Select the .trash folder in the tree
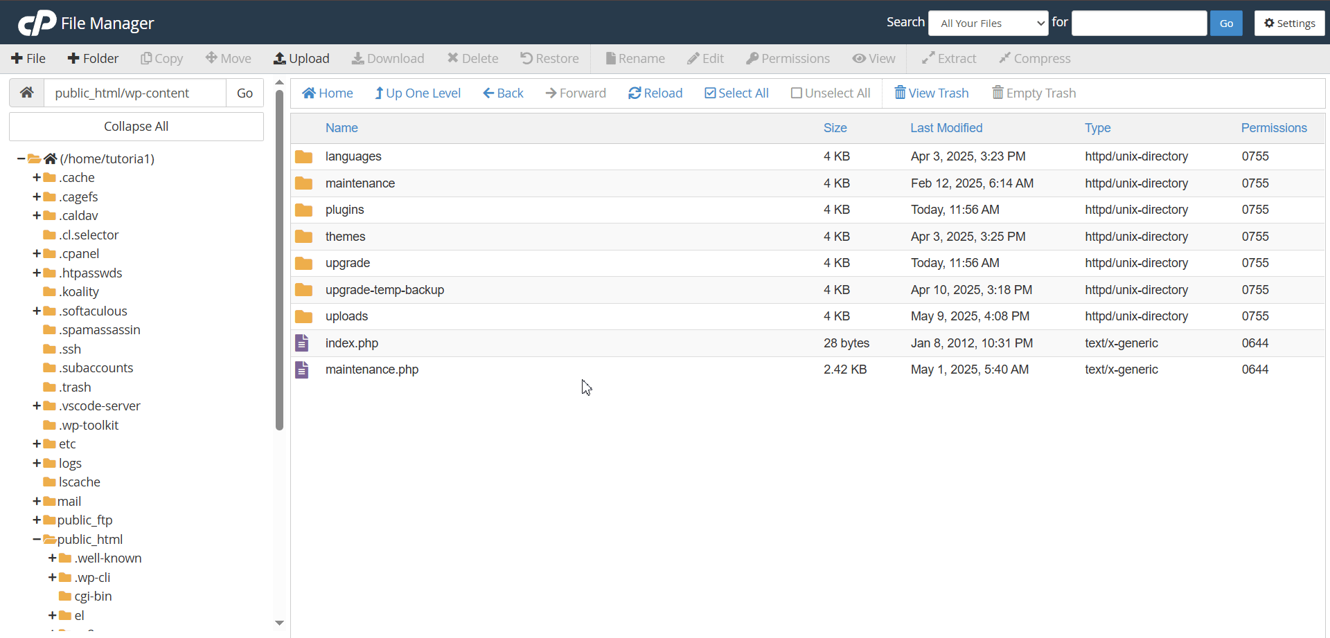The image size is (1330, 638). point(75,388)
